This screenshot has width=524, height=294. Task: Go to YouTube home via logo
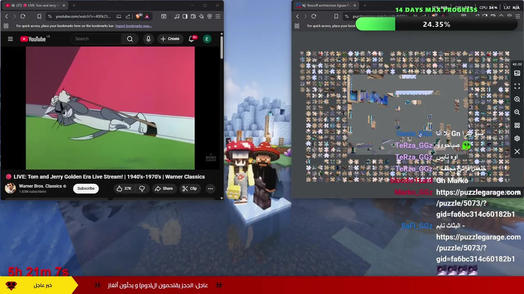tap(33, 39)
